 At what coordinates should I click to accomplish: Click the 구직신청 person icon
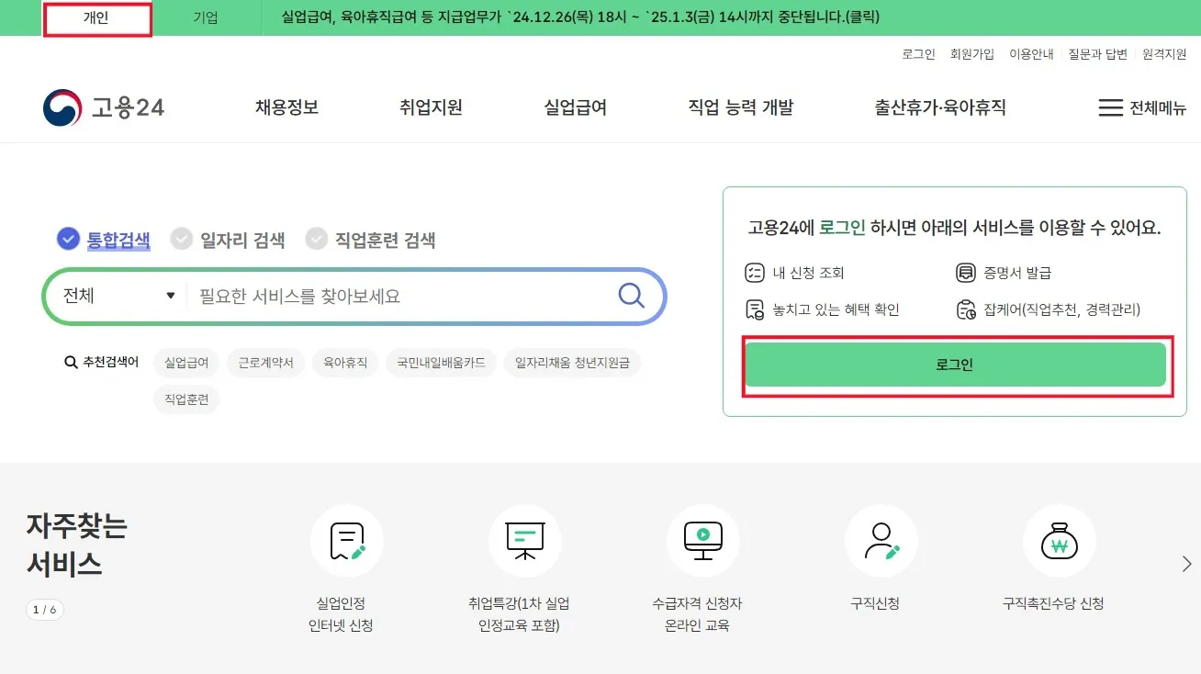[881, 542]
